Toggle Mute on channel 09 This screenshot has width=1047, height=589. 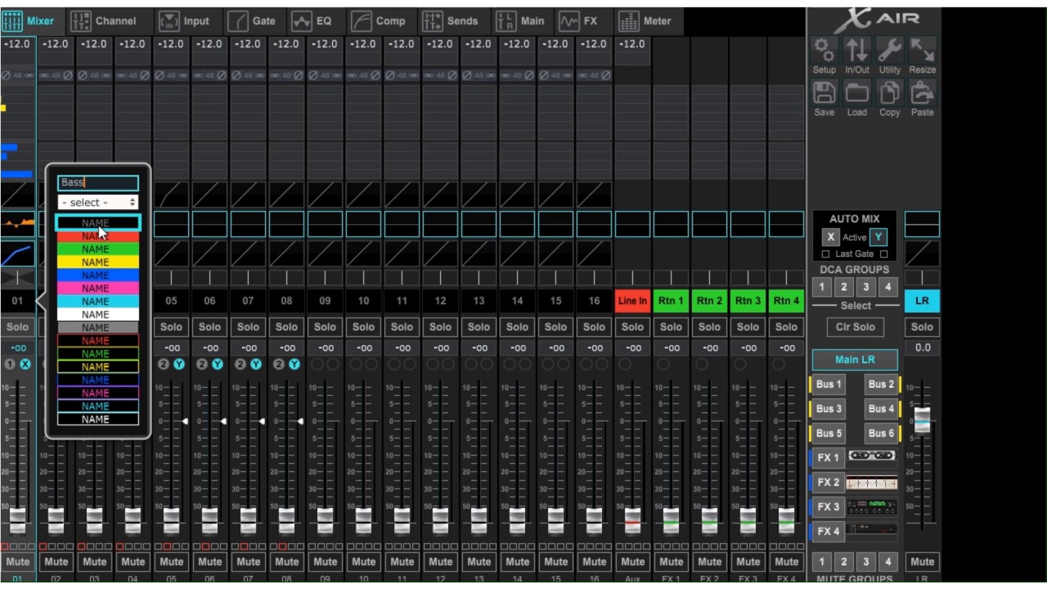point(325,562)
